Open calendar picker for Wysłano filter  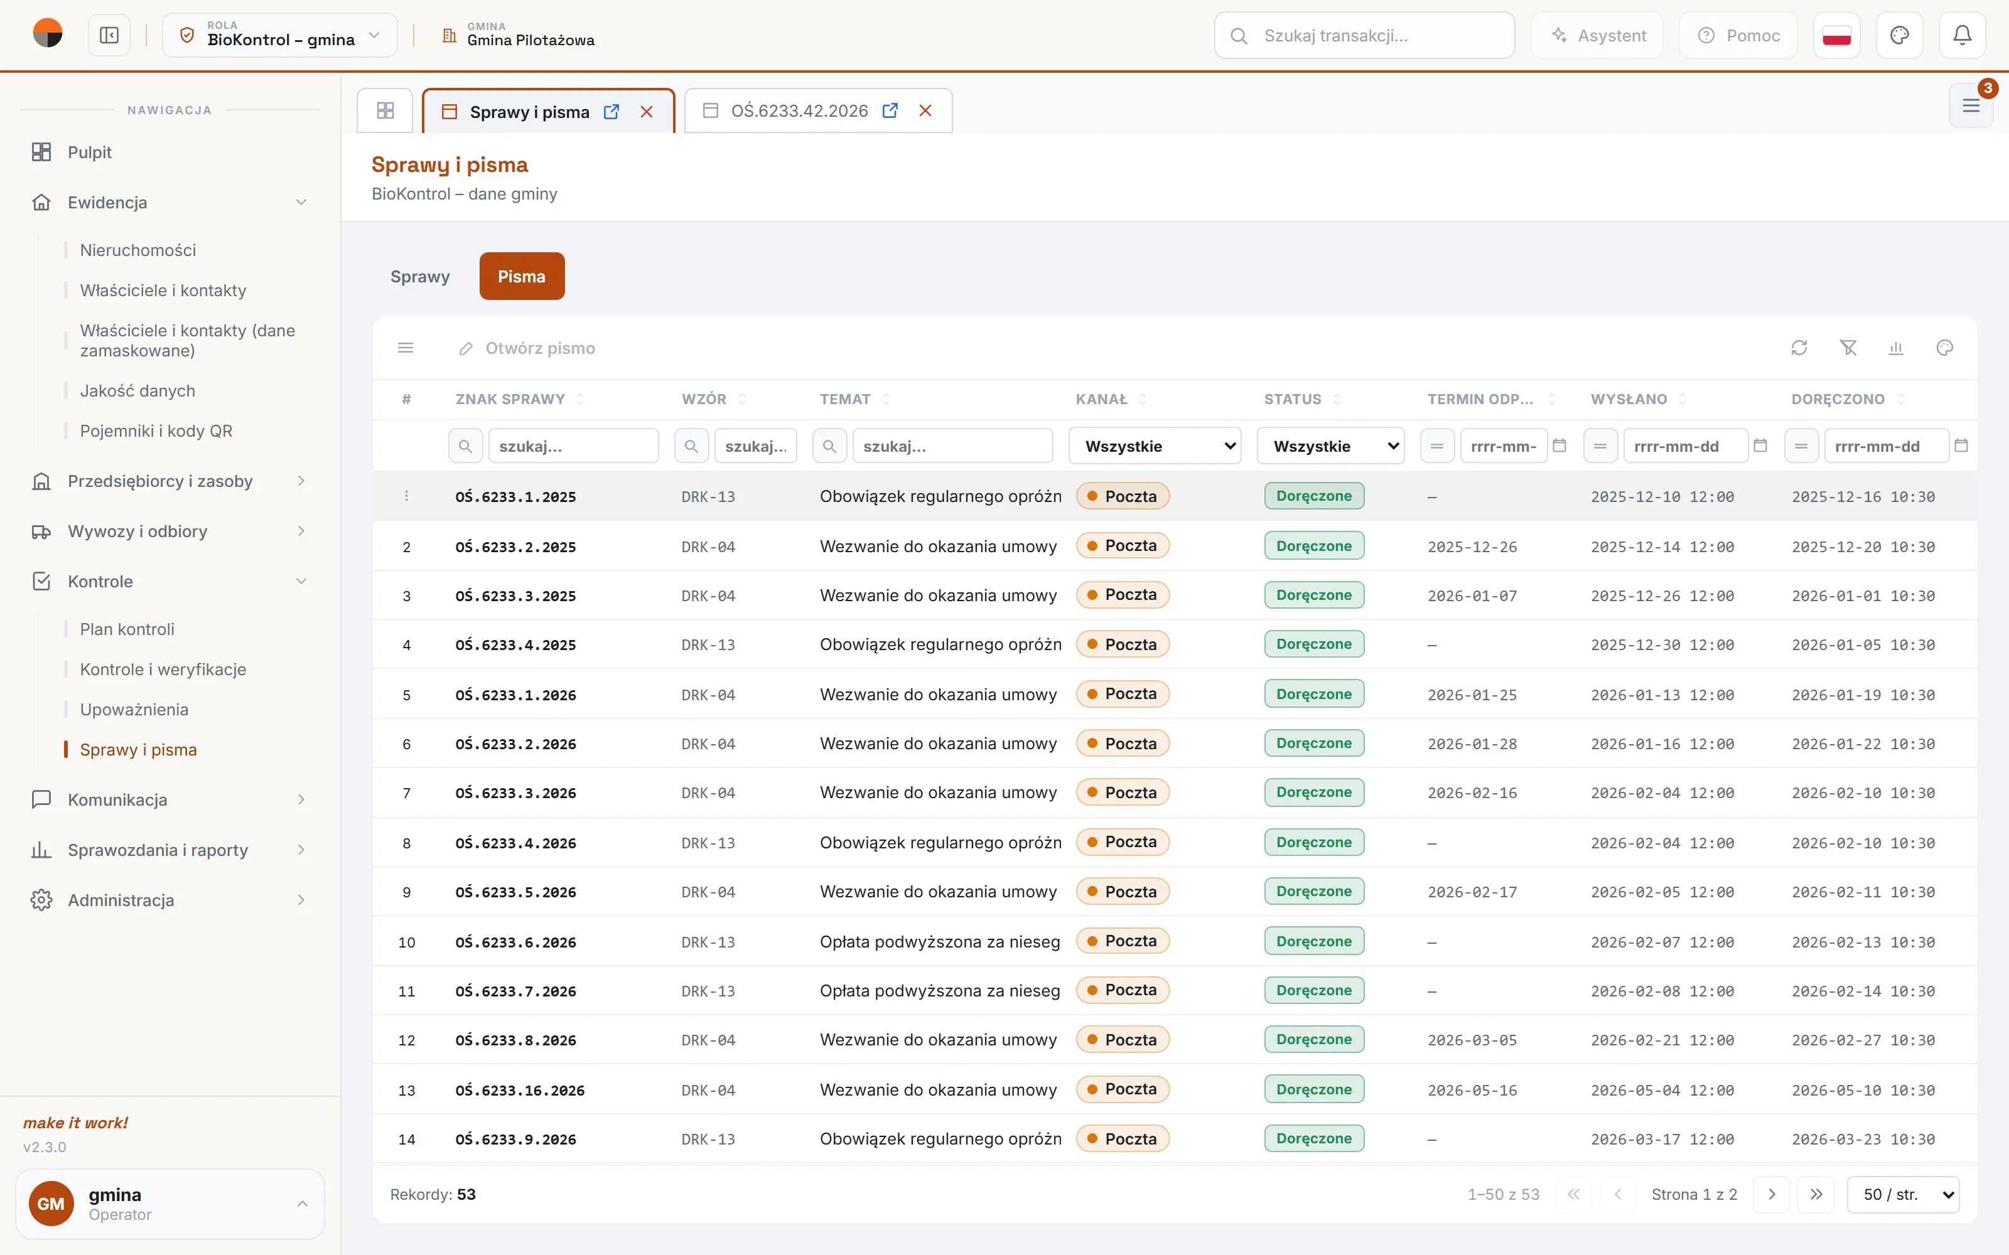1760,446
